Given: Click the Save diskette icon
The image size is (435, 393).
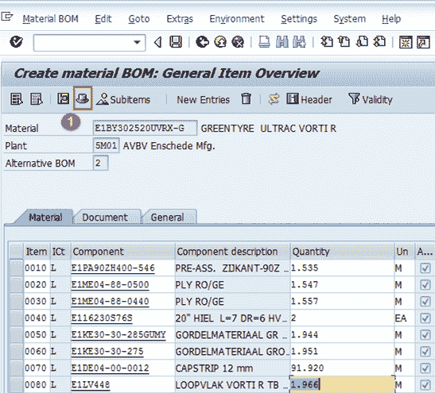Looking at the screenshot, I should (x=176, y=42).
